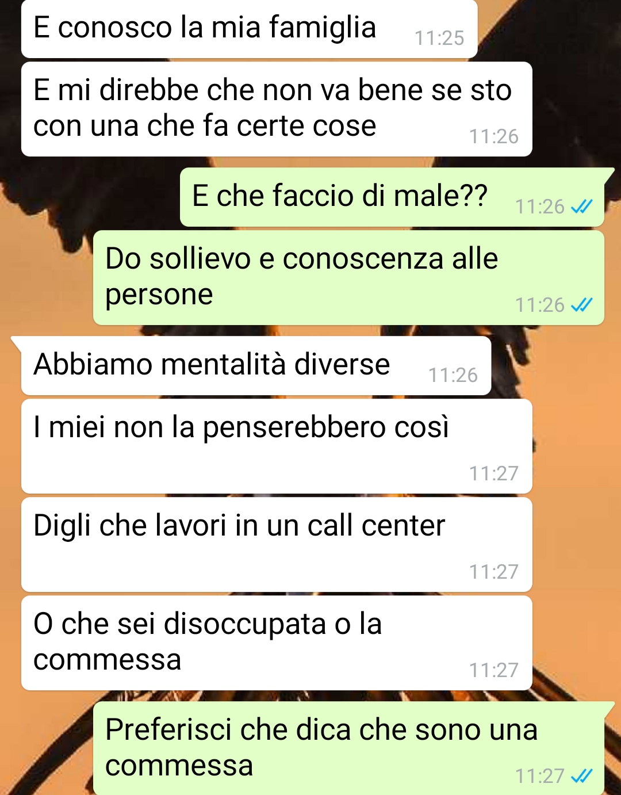Tap the 11:26 timestamp on 'E mi direbbe' message
Viewport: 621px width, 795px height.
pyautogui.click(x=494, y=136)
